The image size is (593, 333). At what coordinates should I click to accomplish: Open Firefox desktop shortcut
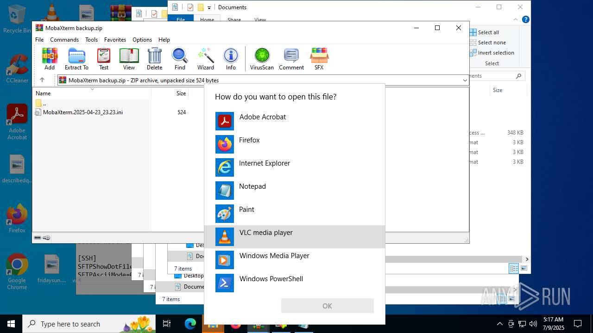tap(17, 218)
